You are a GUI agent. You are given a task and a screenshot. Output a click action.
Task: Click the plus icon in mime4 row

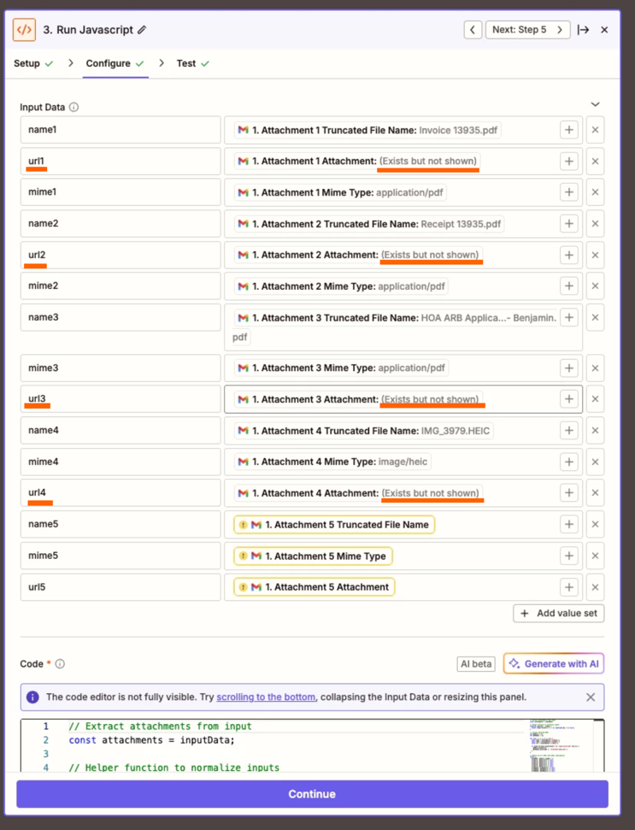pyautogui.click(x=569, y=462)
